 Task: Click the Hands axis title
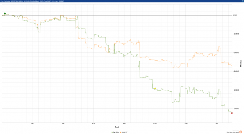(117, 127)
